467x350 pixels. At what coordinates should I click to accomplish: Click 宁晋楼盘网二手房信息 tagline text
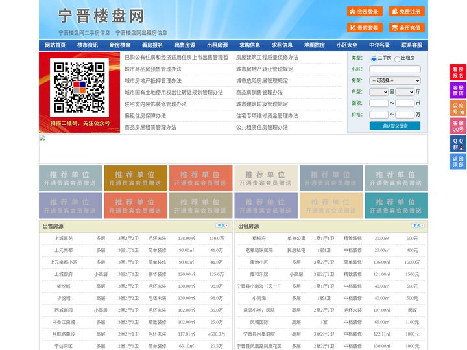(84, 33)
